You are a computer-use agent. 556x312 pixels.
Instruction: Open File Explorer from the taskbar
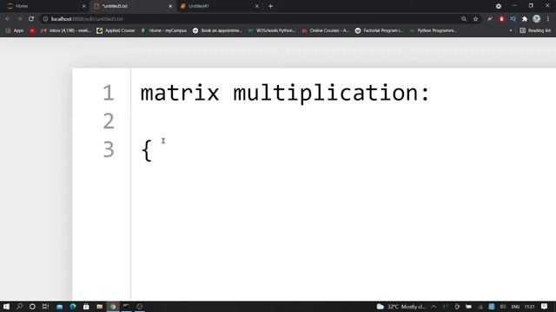pyautogui.click(x=100, y=306)
